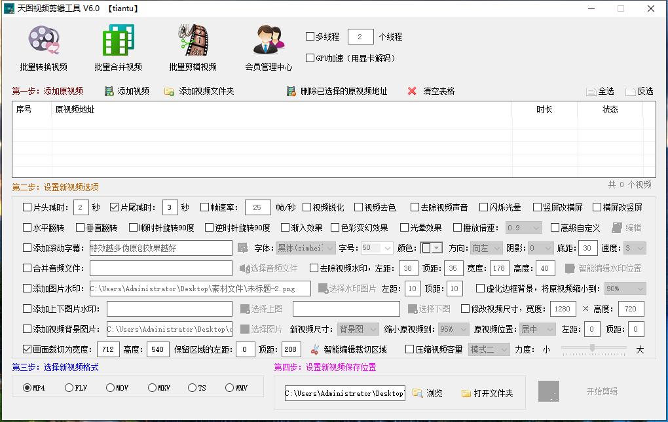Open the 批量合并视频 tool

tap(118, 46)
